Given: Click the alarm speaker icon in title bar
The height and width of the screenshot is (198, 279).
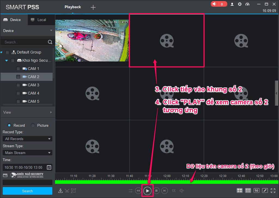Looking at the screenshot, I should coord(215,4).
